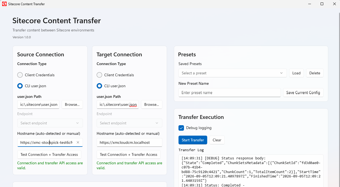Focus the Target Hostname xmcloudcm.localhost field
The image size is (340, 187).
coord(129,142)
